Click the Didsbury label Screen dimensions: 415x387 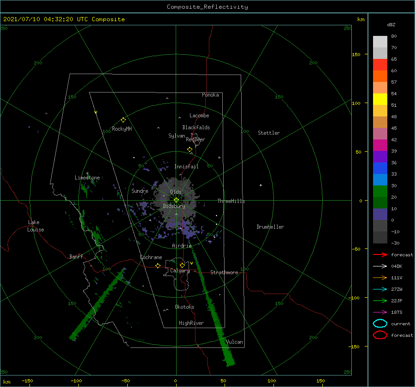[174, 206]
